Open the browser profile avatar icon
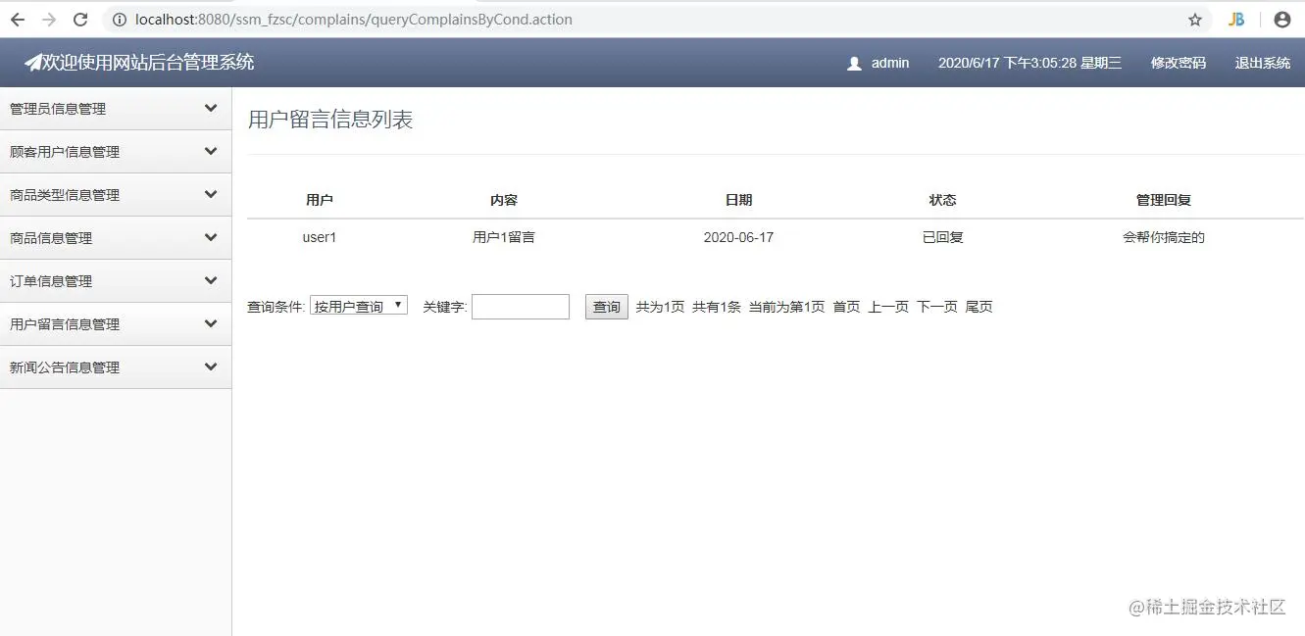 pos(1281,20)
